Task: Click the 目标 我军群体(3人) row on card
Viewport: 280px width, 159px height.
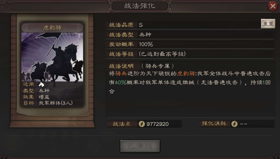Action: tap(52, 103)
